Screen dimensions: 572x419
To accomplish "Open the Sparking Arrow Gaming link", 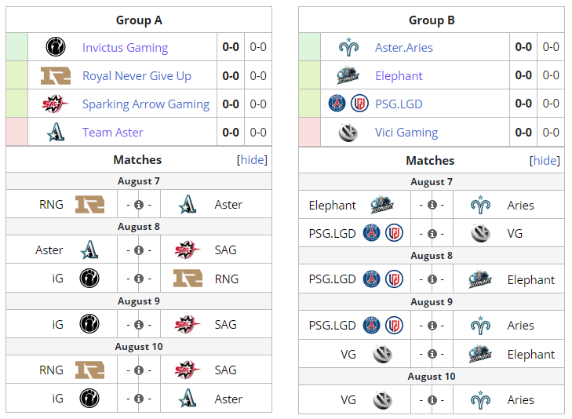I will [x=146, y=104].
